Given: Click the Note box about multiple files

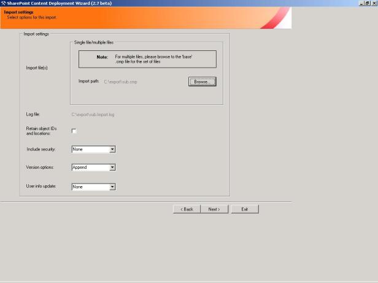Looking at the screenshot, I should coord(147,58).
